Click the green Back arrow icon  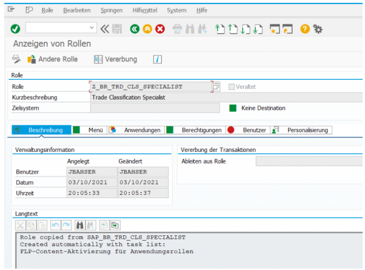pos(135,29)
